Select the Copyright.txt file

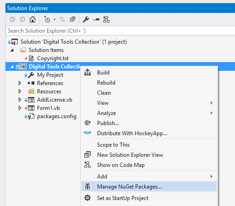[x=53, y=58]
